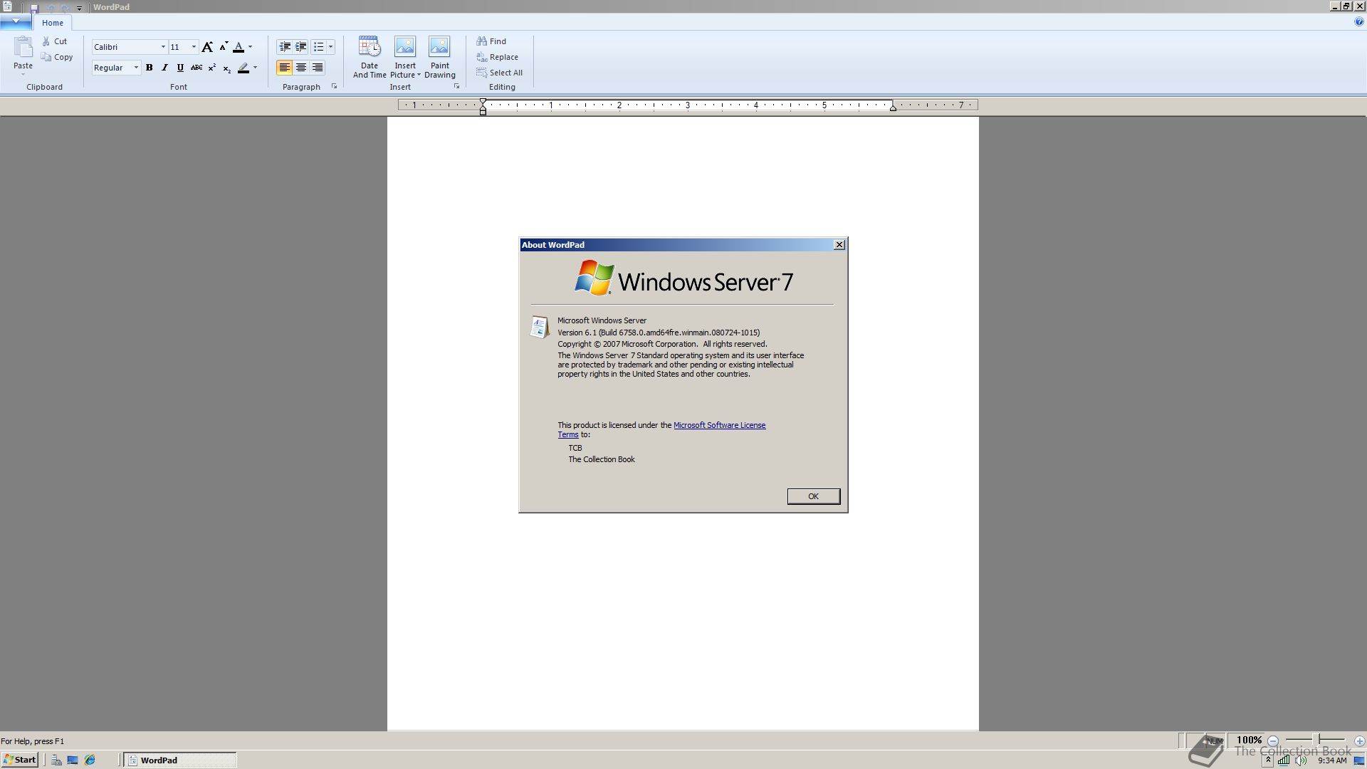
Task: Click the Cut scissors button
Action: coord(55,41)
